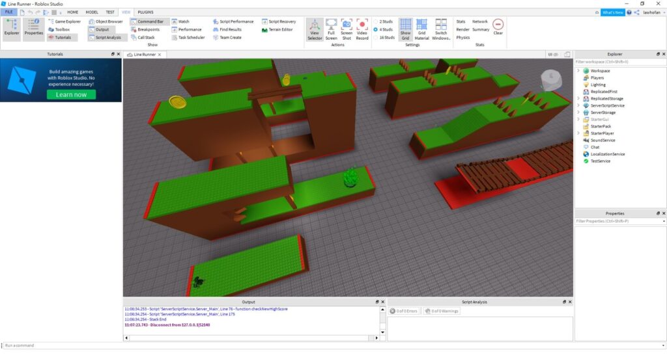Image resolution: width=667 pixels, height=361 pixels.
Task: Expand the StarterPlayer node
Action: coord(578,133)
